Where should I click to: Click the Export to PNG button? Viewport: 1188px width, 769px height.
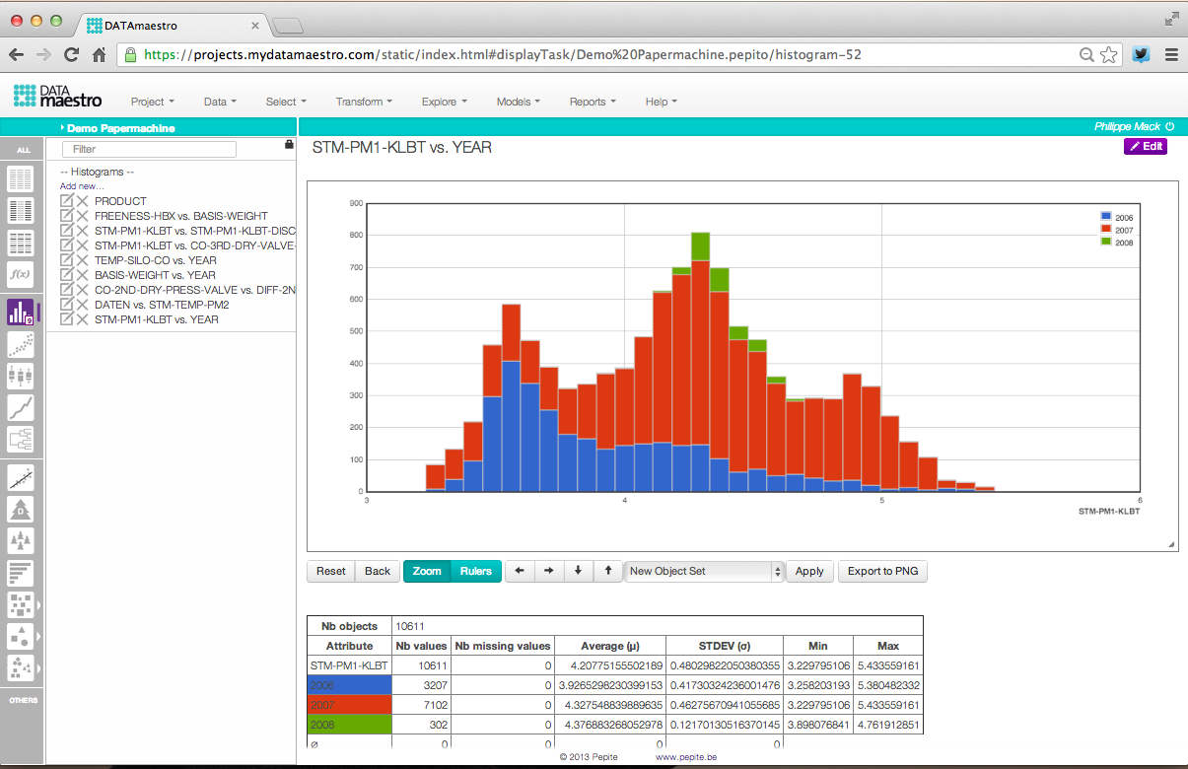[882, 572]
